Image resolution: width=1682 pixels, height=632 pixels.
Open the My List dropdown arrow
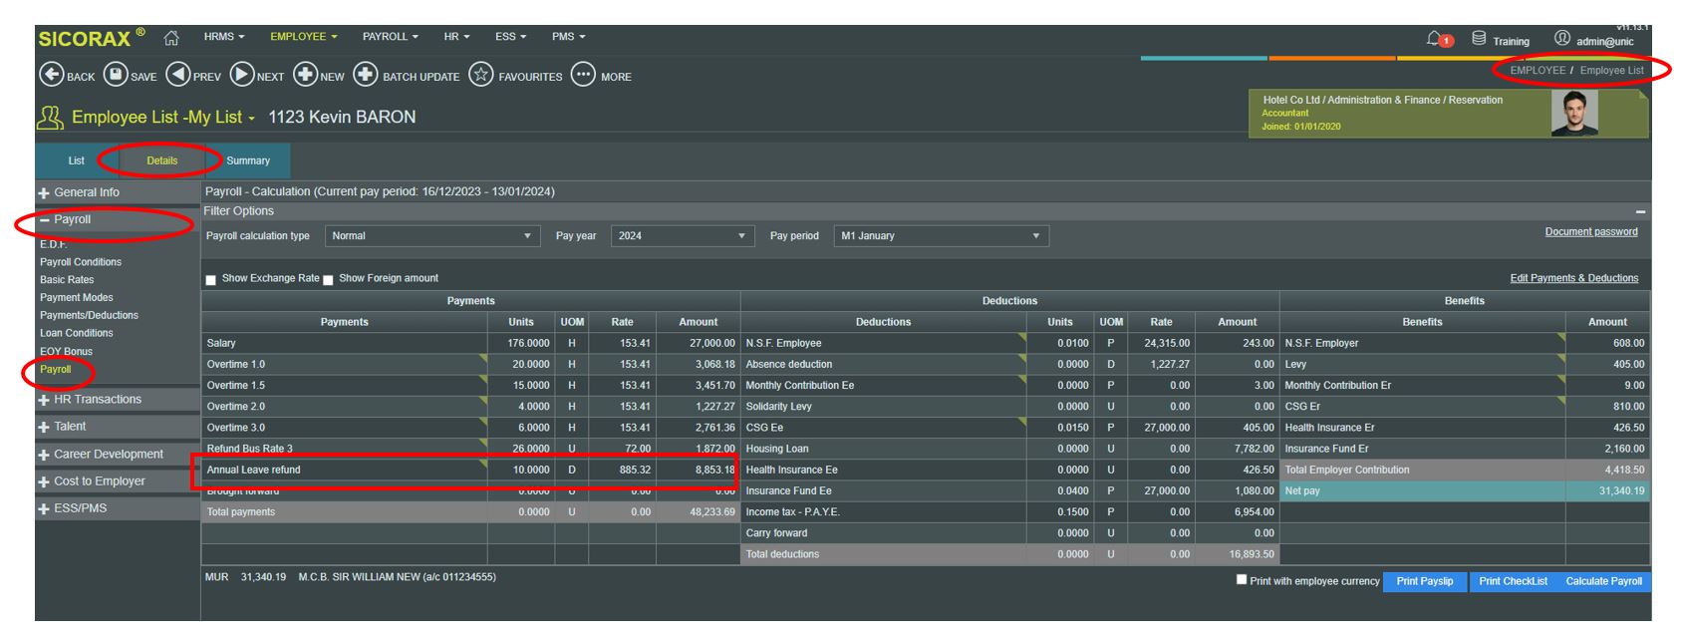[x=252, y=119]
